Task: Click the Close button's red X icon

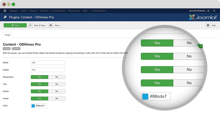Action: click(x=51, y=25)
